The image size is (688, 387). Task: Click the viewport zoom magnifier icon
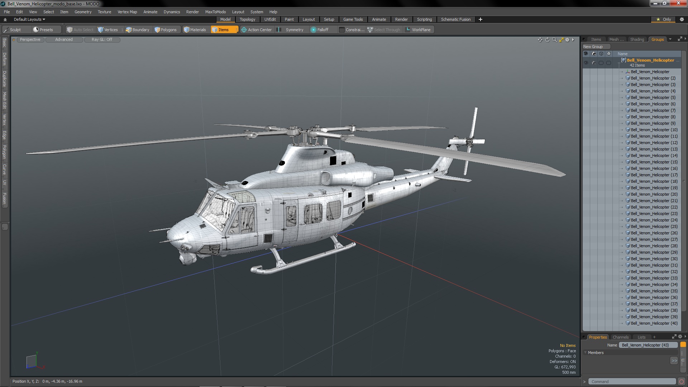pos(554,40)
